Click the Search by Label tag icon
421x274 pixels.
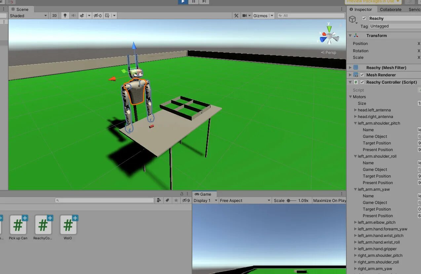(168, 200)
